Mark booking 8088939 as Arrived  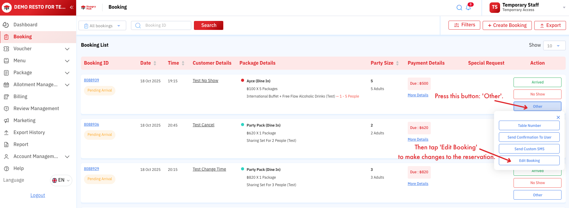click(x=538, y=82)
